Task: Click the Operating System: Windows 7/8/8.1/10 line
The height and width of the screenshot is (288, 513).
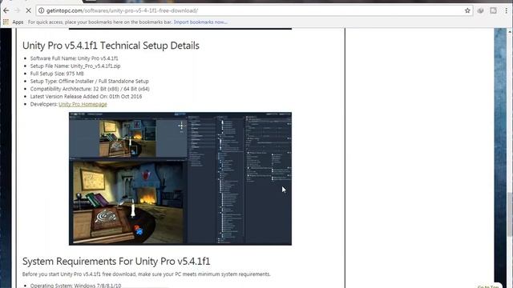Action: click(x=75, y=286)
